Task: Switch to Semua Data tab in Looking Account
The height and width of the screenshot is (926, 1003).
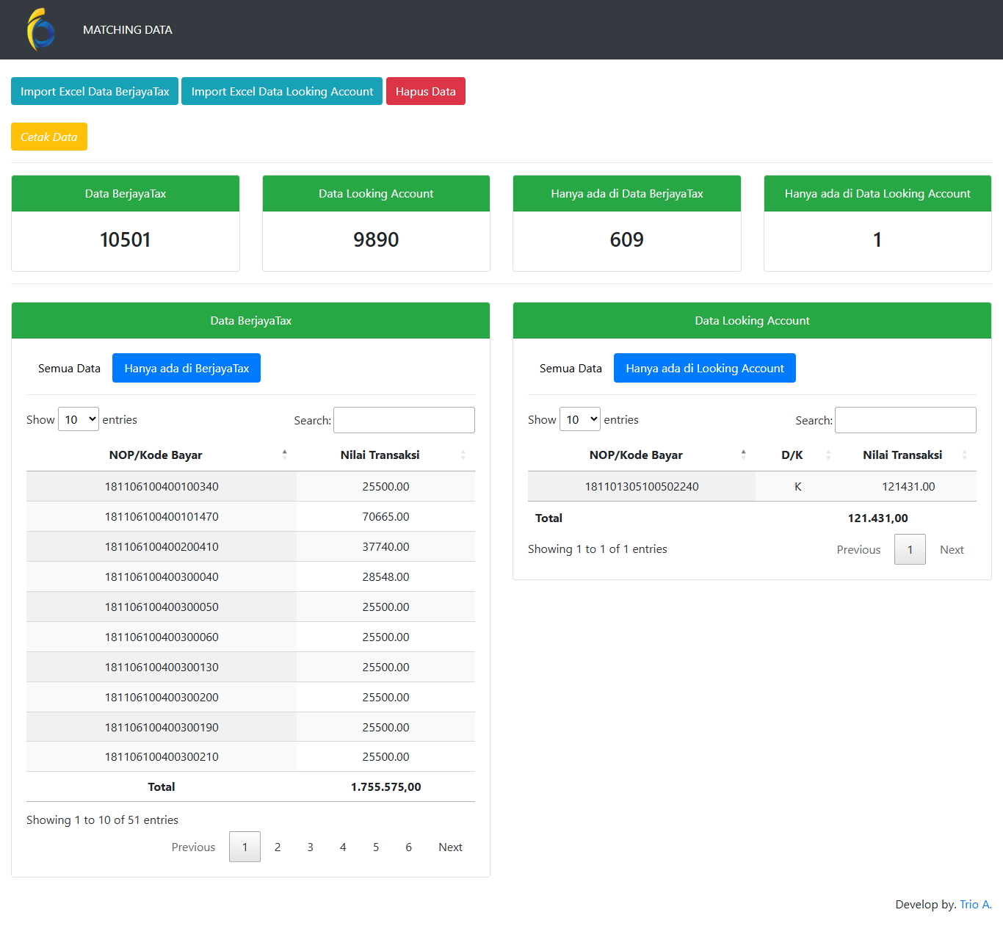Action: 571,369
